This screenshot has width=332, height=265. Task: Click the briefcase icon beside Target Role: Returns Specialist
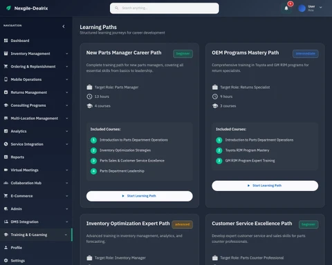tap(215, 87)
